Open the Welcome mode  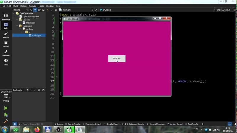click(6, 17)
